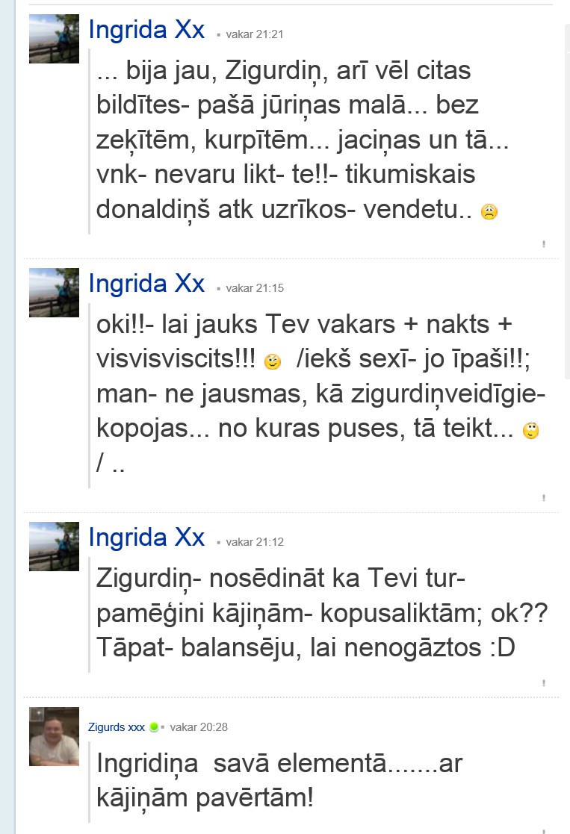Click the Zigurds xxx profile photo
Viewport: 570px width, 834px height.
(x=54, y=737)
